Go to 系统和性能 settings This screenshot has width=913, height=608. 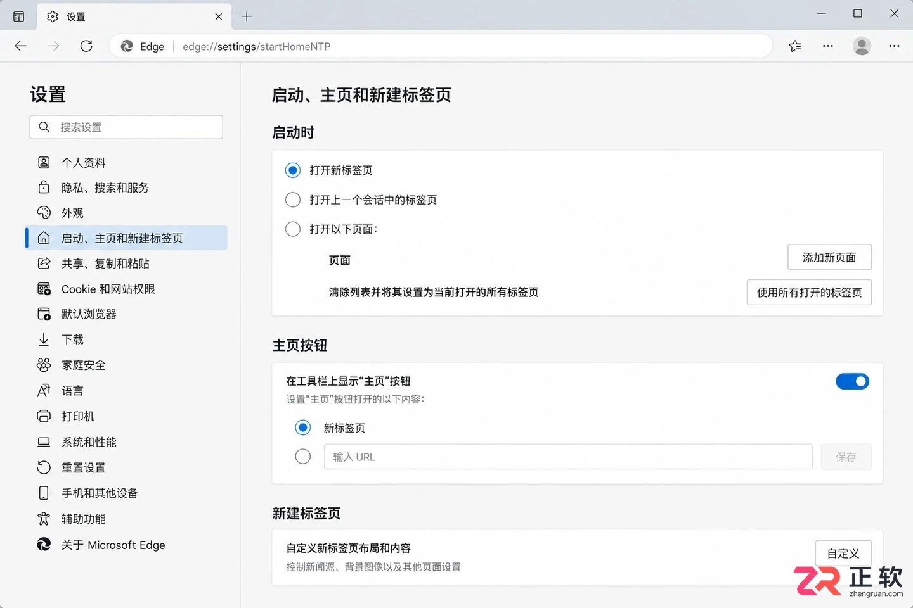(x=126, y=442)
